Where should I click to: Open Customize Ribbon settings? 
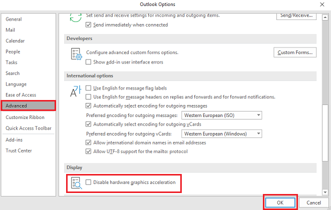click(28, 117)
